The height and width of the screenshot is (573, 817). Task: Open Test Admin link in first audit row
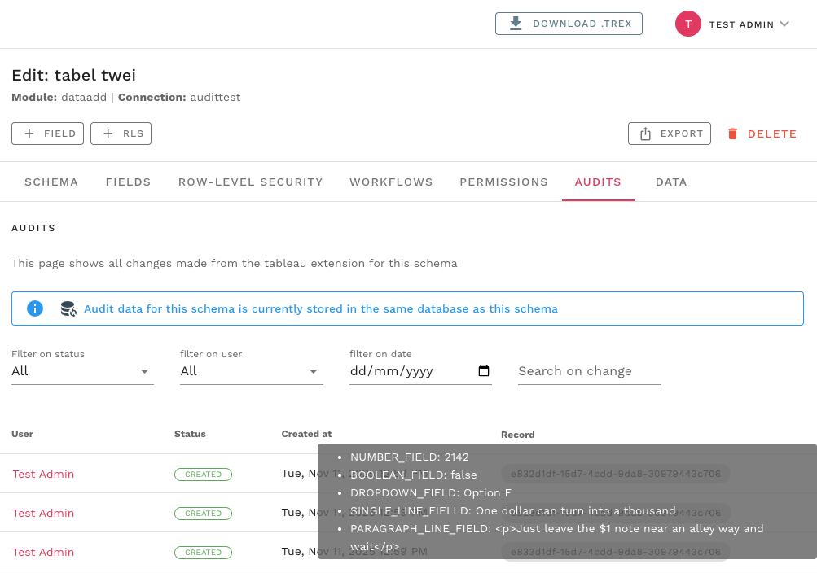click(43, 474)
